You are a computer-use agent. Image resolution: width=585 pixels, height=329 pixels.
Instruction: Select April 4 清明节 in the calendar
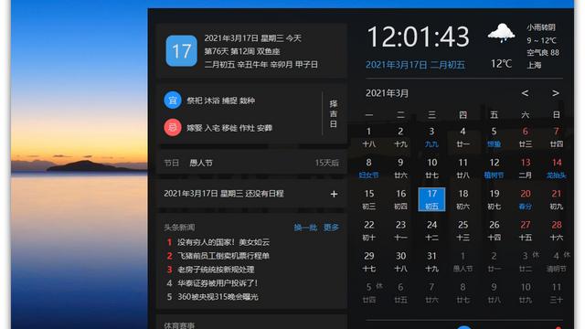point(557,261)
